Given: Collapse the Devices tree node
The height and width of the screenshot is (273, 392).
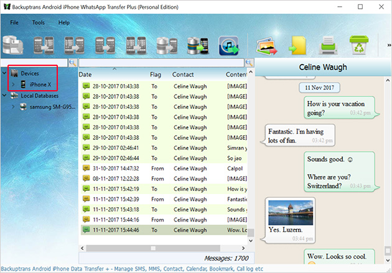Looking at the screenshot, I should coord(4,73).
